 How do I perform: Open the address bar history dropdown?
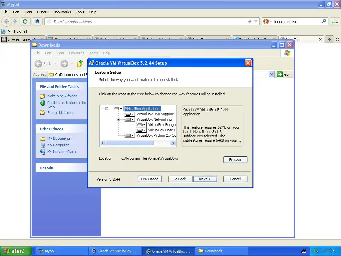click(x=256, y=21)
